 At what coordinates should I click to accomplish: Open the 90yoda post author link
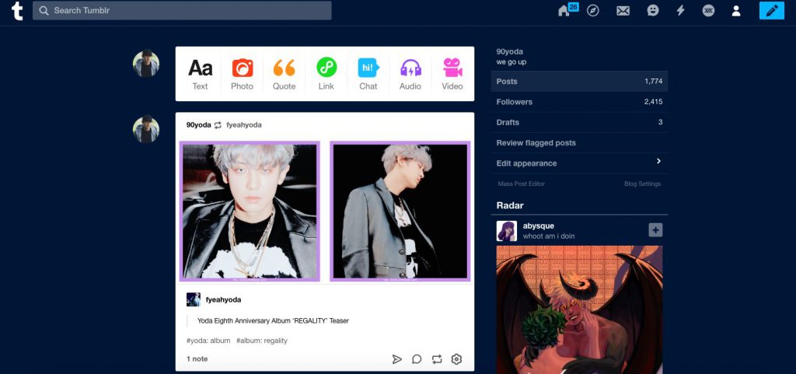point(198,125)
